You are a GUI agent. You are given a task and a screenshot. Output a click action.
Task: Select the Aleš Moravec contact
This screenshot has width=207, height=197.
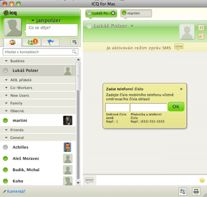[38, 158]
